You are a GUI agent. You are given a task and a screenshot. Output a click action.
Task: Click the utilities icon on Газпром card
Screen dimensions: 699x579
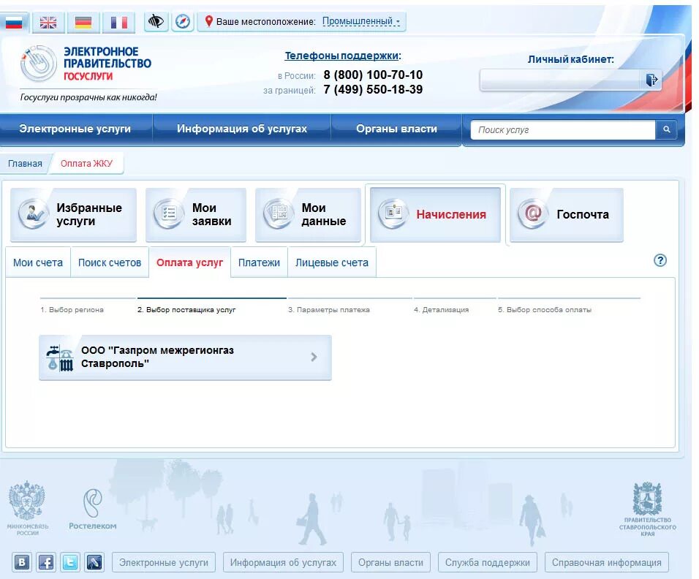[x=60, y=358]
